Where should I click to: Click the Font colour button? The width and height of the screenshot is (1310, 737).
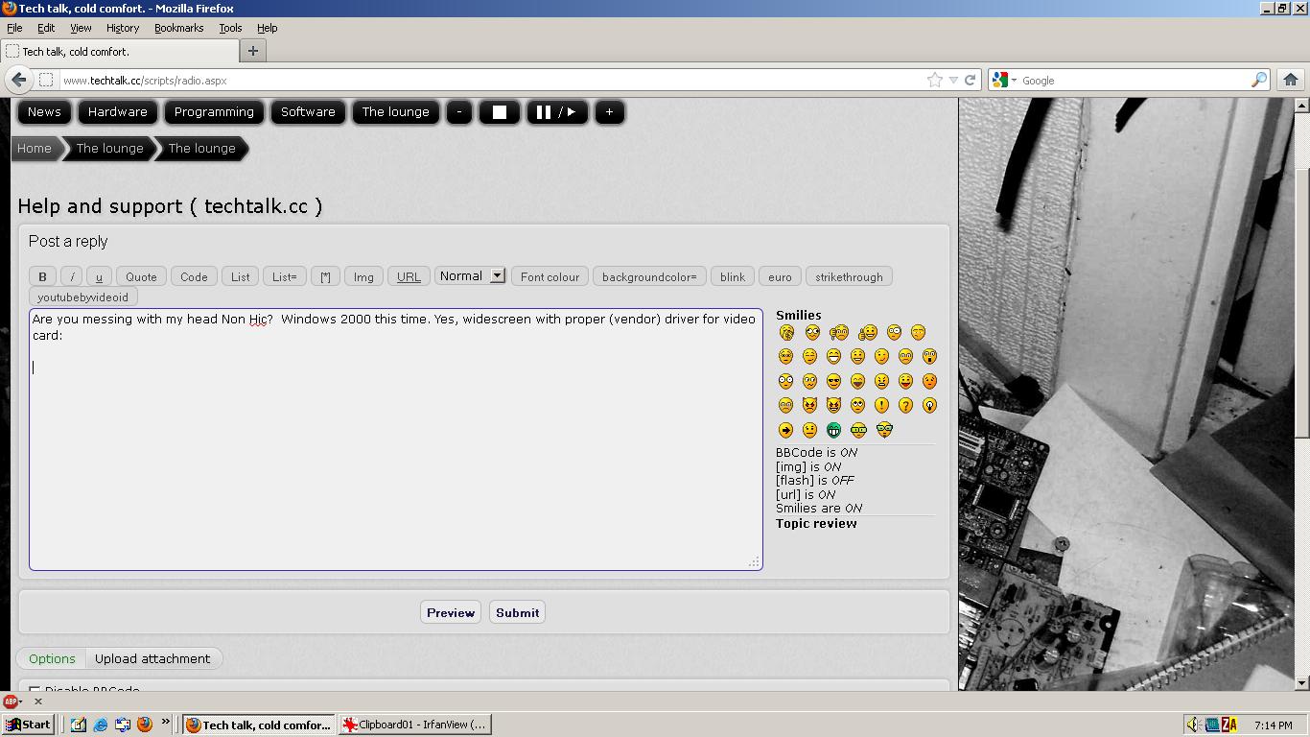point(550,276)
